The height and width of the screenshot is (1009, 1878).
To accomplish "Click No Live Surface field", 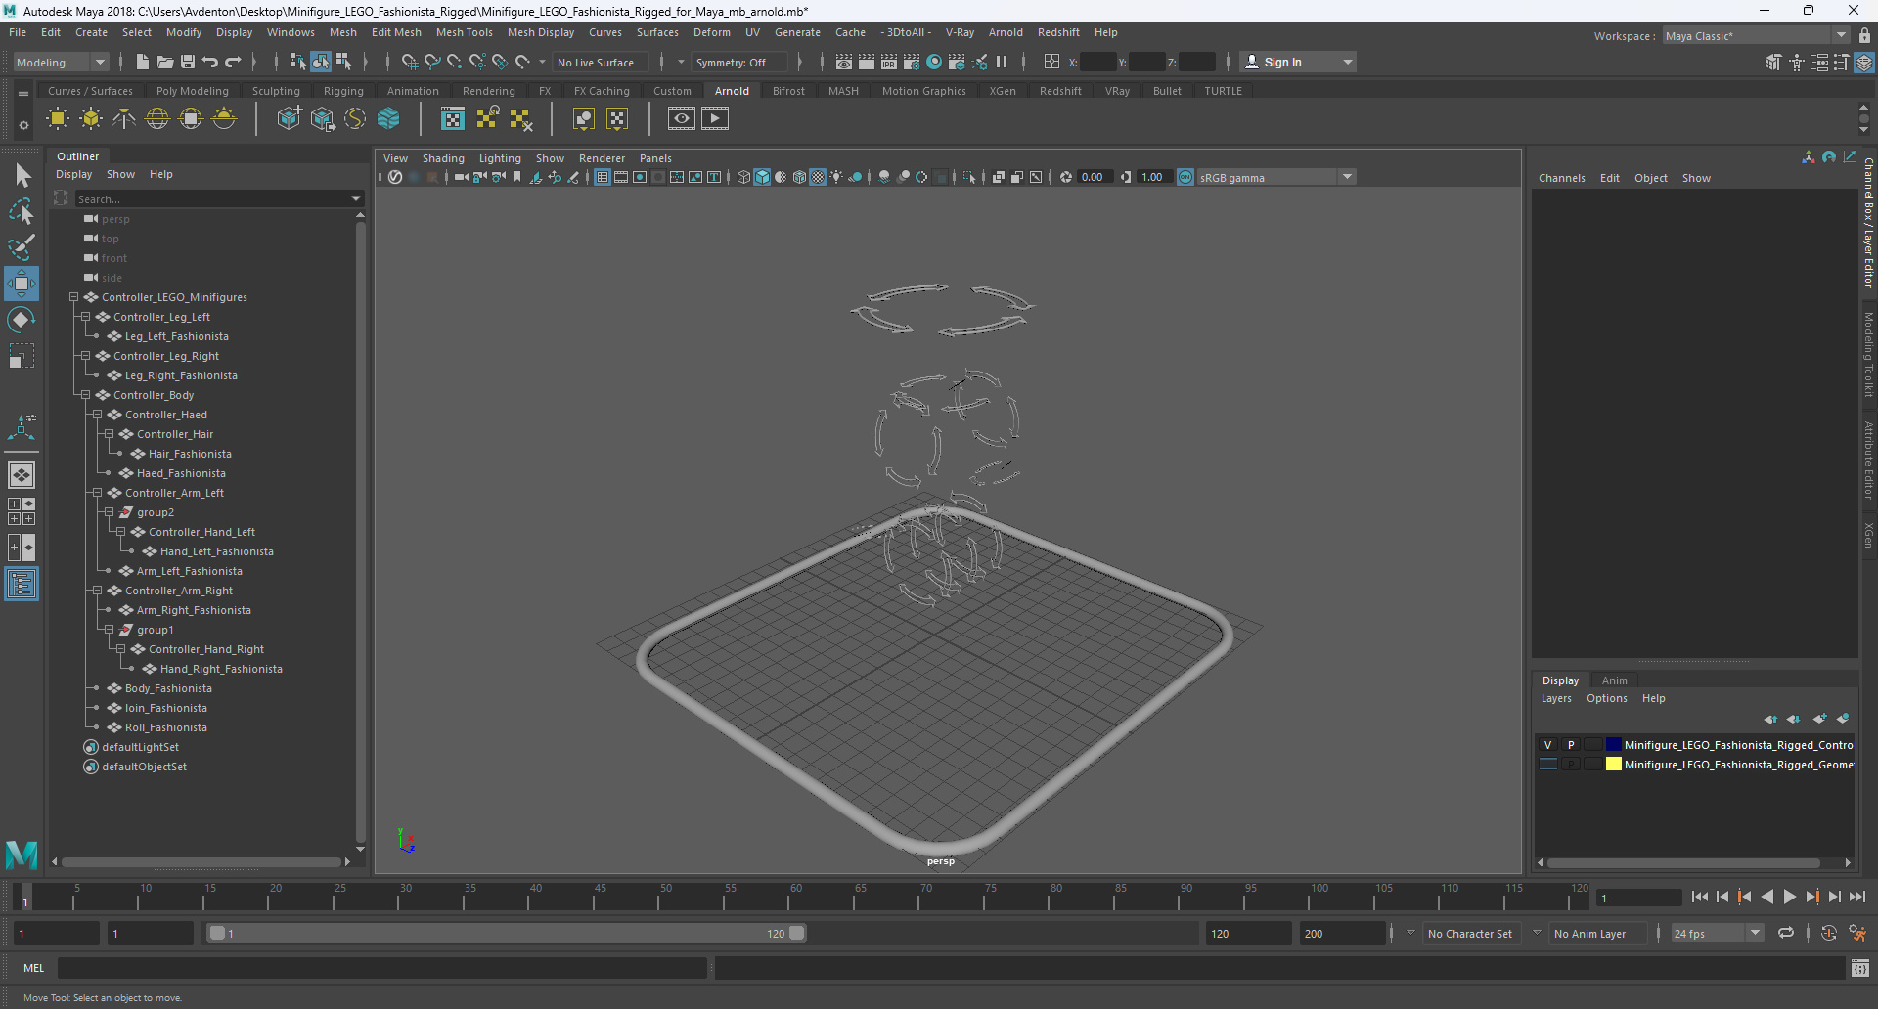I will coord(603,63).
